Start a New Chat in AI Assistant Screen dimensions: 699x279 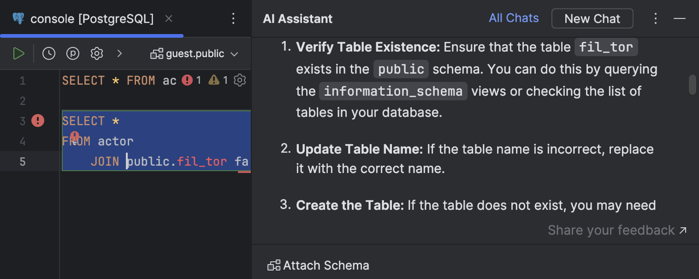point(592,19)
